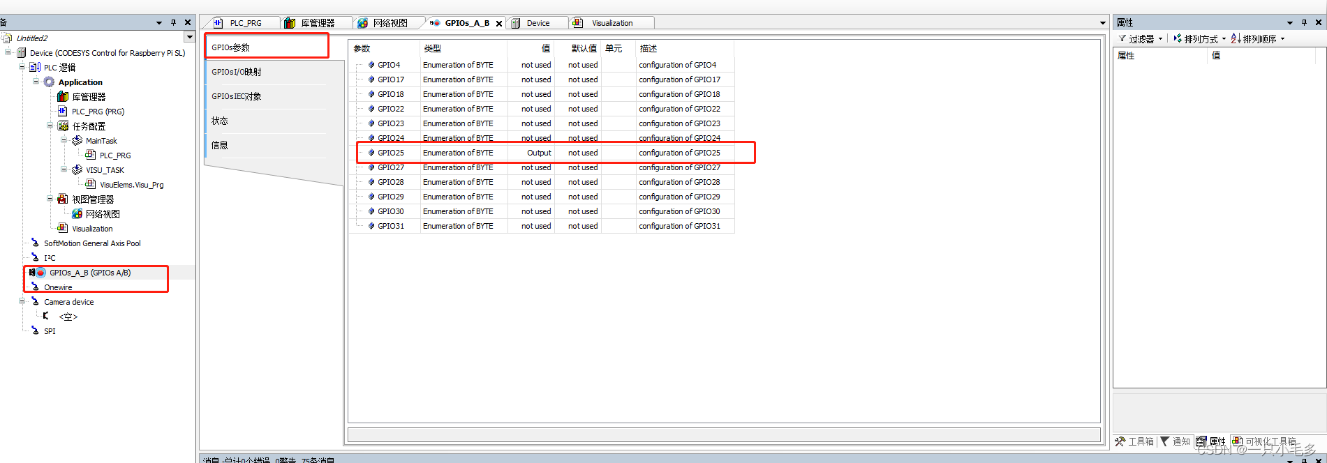Open the Untitled2 project dropdown arrow
This screenshot has width=1327, height=463.
pos(189,37)
